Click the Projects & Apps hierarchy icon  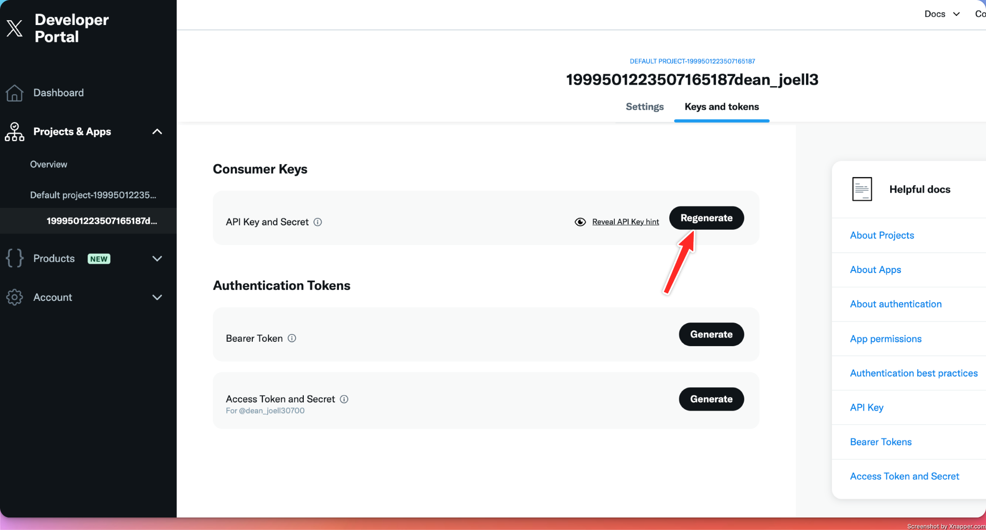[14, 131]
